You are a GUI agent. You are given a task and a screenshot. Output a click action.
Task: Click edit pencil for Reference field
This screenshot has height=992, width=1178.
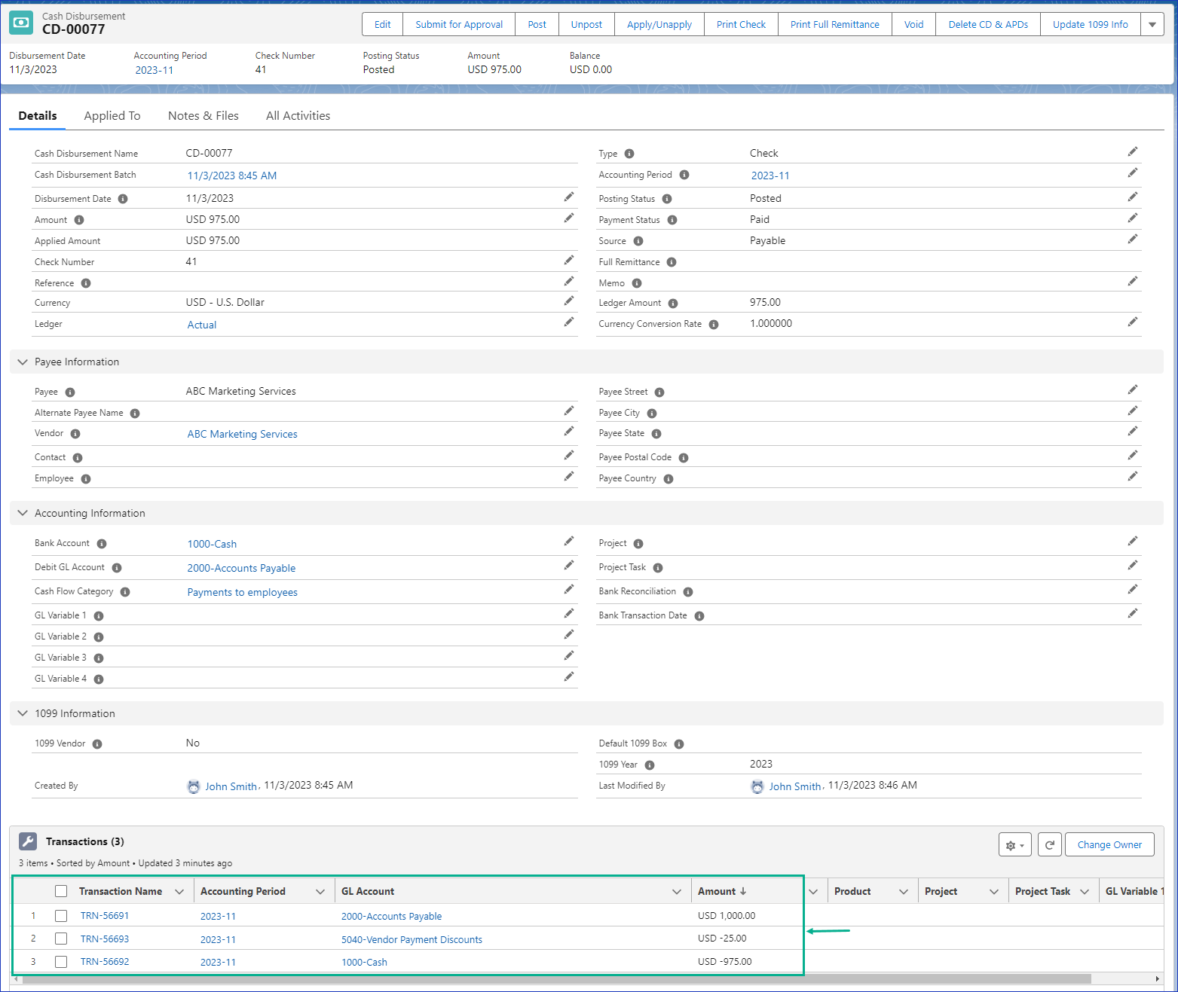pyautogui.click(x=569, y=281)
